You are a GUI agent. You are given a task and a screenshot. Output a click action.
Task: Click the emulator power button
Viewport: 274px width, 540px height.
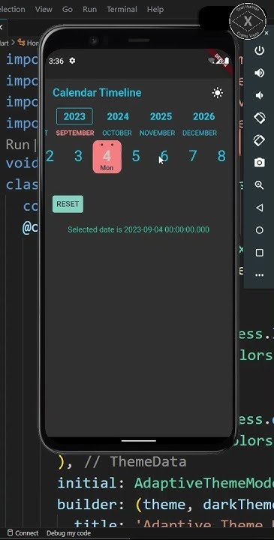click(x=259, y=51)
